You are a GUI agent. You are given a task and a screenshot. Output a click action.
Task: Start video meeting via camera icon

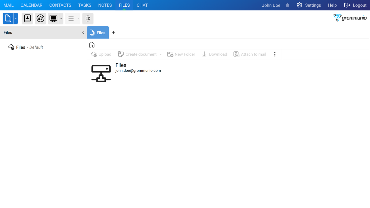point(88,18)
